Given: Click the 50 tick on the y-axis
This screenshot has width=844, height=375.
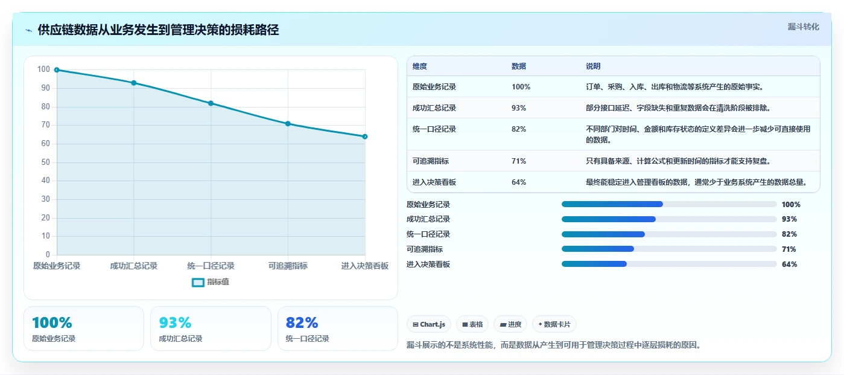Looking at the screenshot, I should click(x=45, y=162).
